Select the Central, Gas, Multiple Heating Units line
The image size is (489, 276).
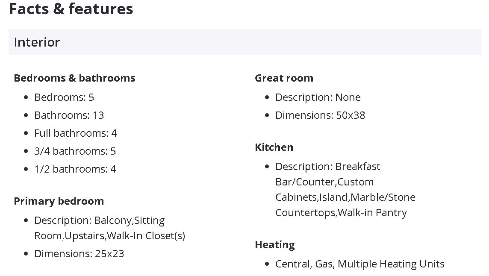[359, 264]
